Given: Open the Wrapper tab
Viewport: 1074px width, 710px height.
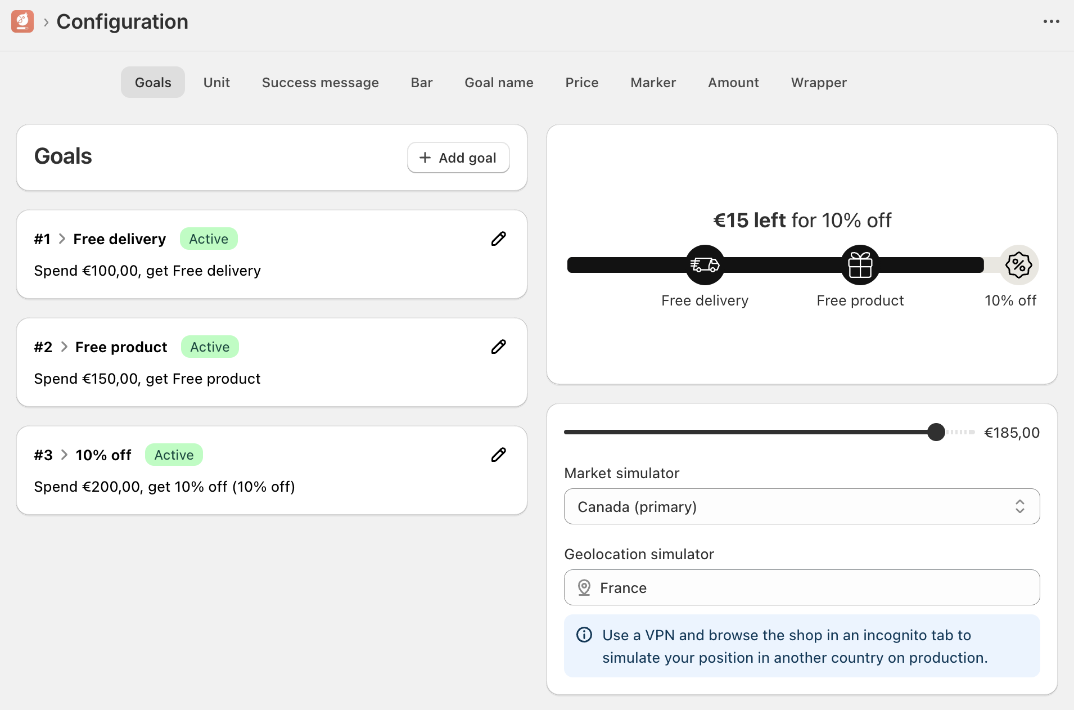Looking at the screenshot, I should tap(819, 82).
